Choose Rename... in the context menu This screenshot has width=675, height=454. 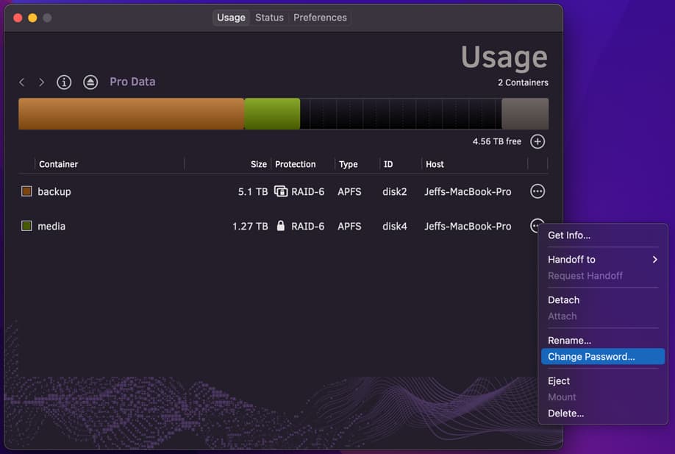point(603,340)
